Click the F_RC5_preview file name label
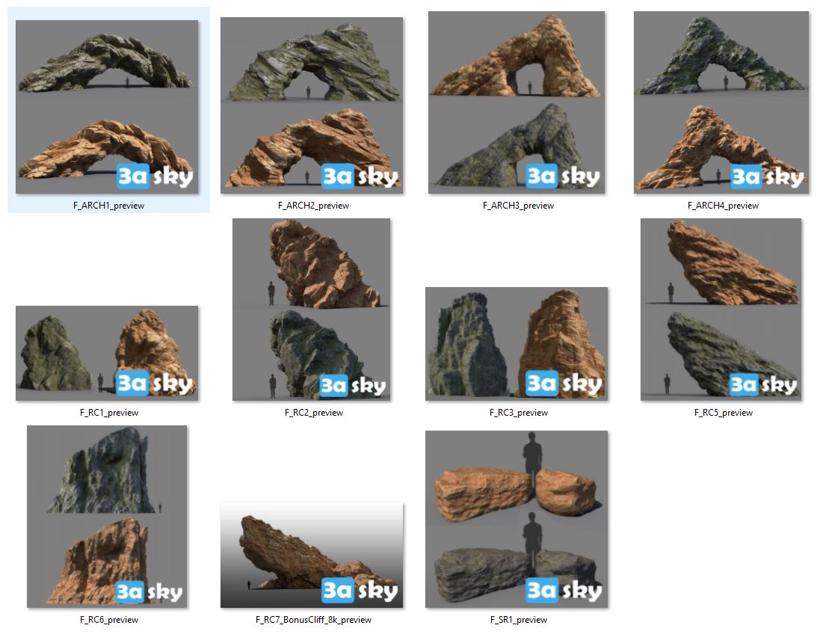This screenshot has width=820, height=637. click(x=723, y=413)
